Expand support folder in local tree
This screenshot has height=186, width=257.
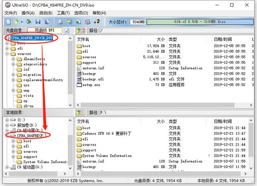[13, 157]
